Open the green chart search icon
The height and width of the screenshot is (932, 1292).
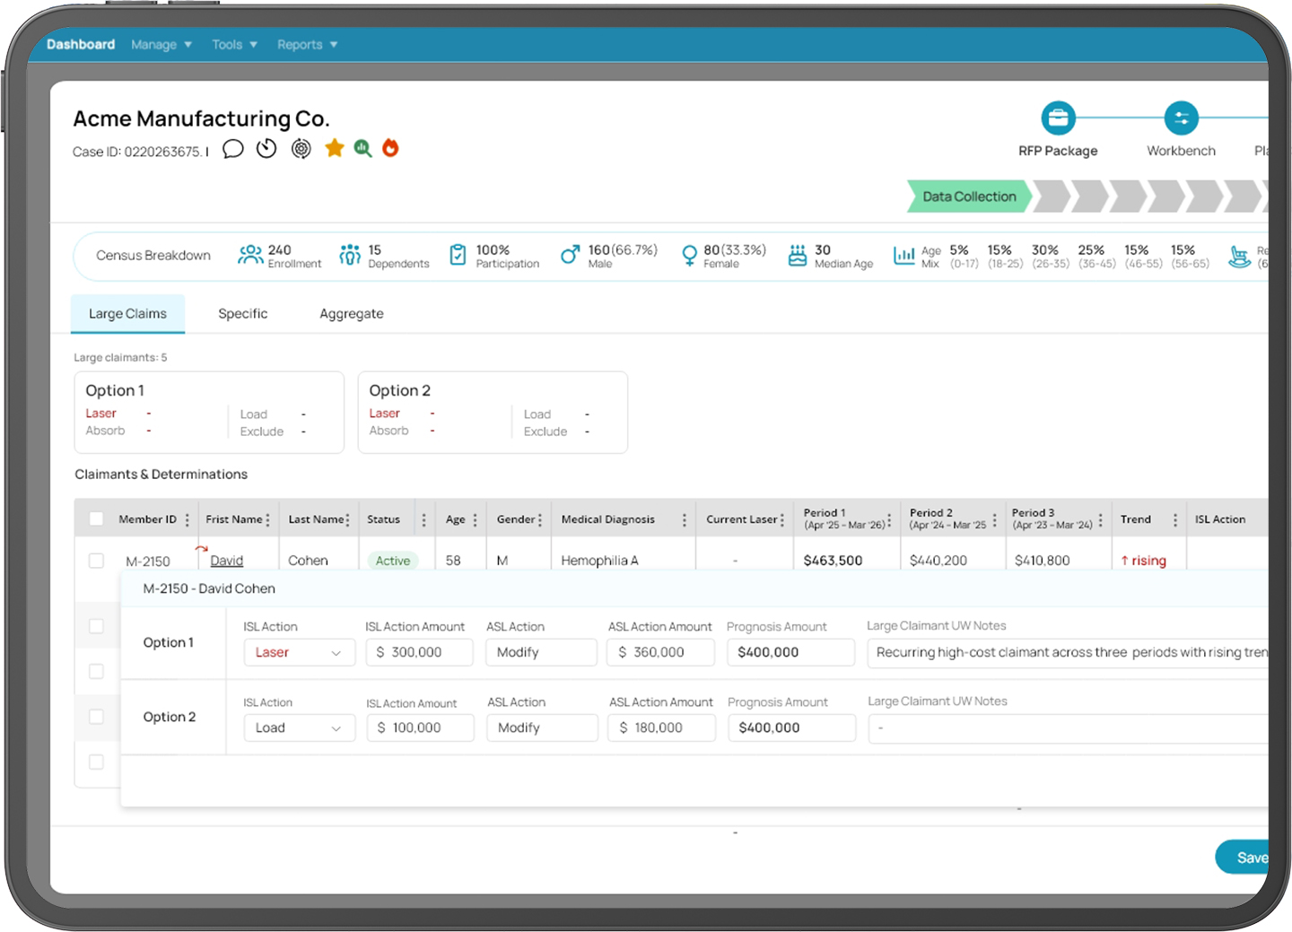362,148
